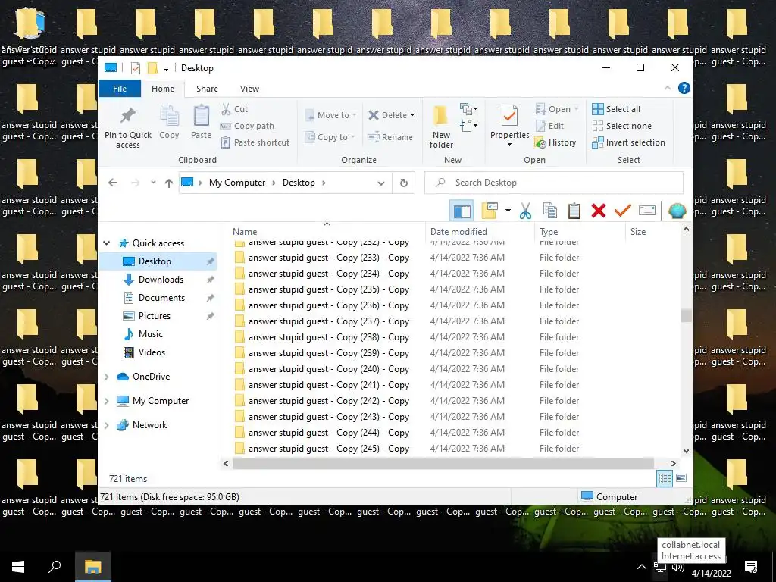This screenshot has width=776, height=582.
Task: Click the Cut scissors in ribbon
Action: coord(234,109)
